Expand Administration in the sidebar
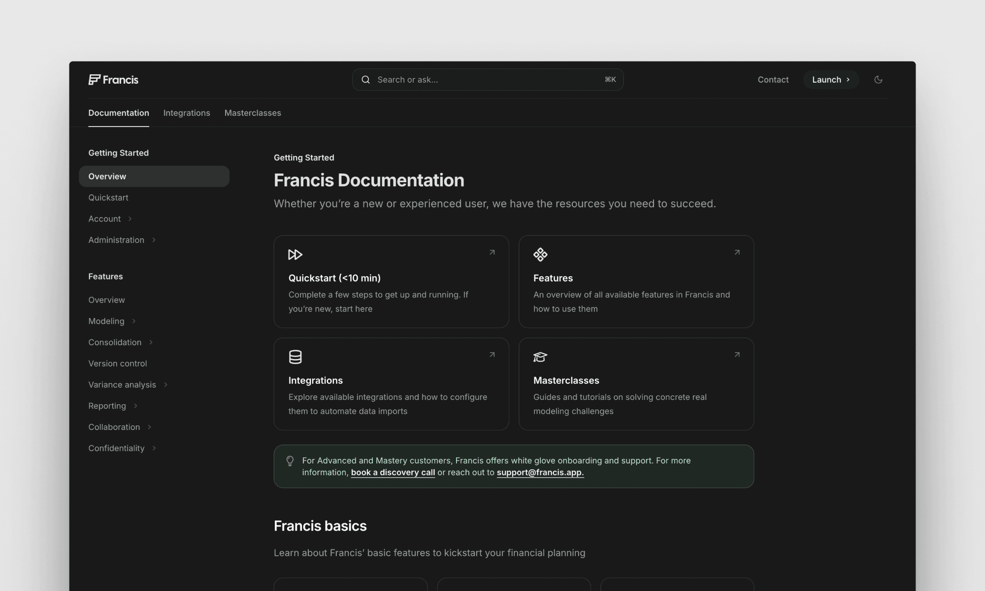Screen dimensions: 985x591 [154, 240]
